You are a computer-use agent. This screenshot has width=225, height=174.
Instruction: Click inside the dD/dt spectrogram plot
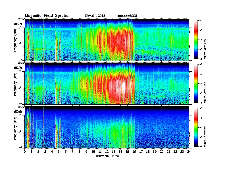pos(107,84)
